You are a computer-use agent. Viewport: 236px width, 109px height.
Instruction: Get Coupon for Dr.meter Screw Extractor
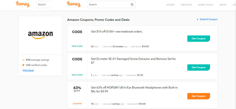199,67
